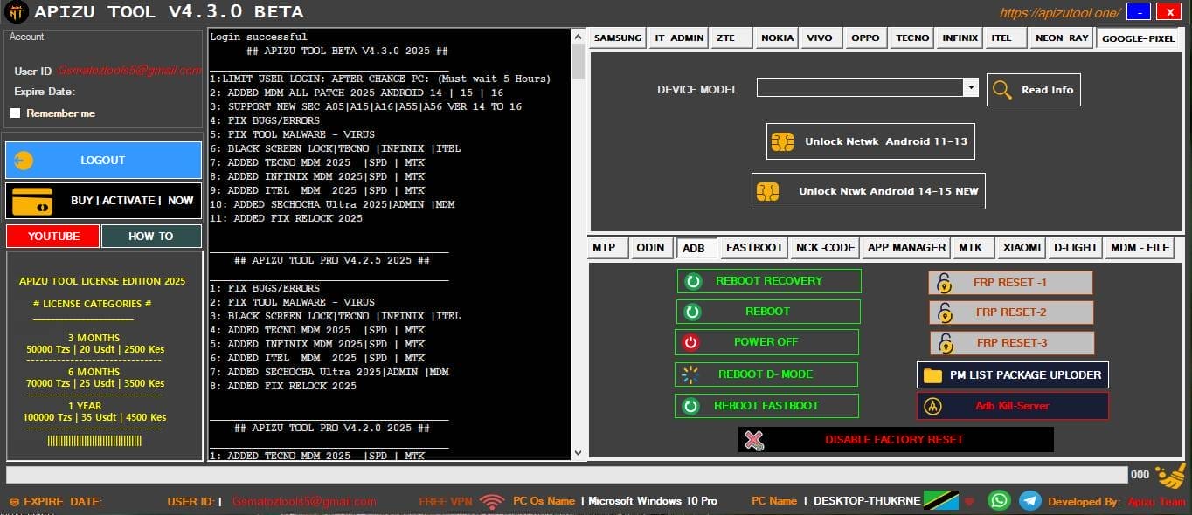Click the spinner icon on Reboot D-Mode
Image resolution: width=1192 pixels, height=515 pixels.
coord(690,374)
